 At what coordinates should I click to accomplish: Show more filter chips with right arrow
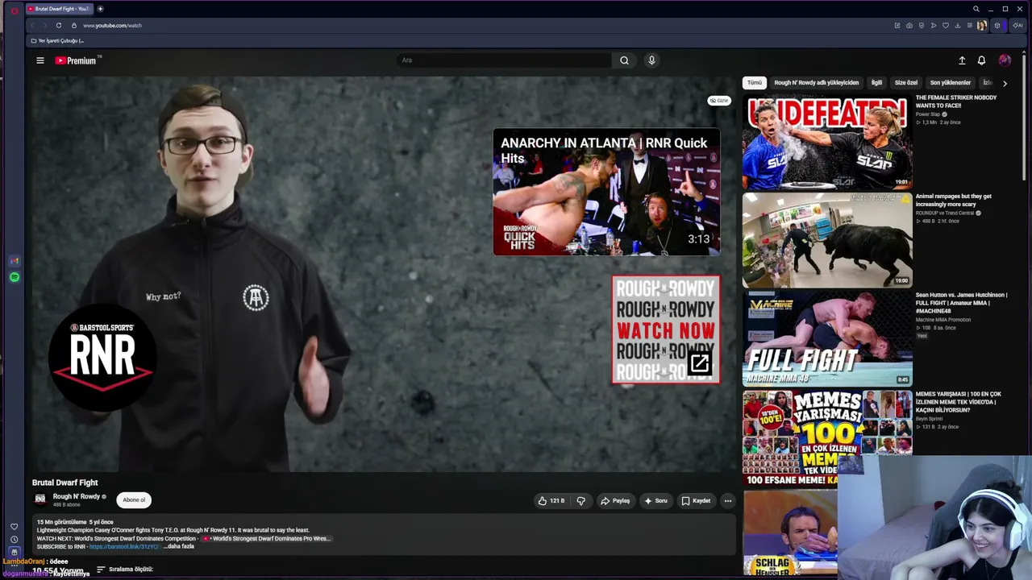1005,83
